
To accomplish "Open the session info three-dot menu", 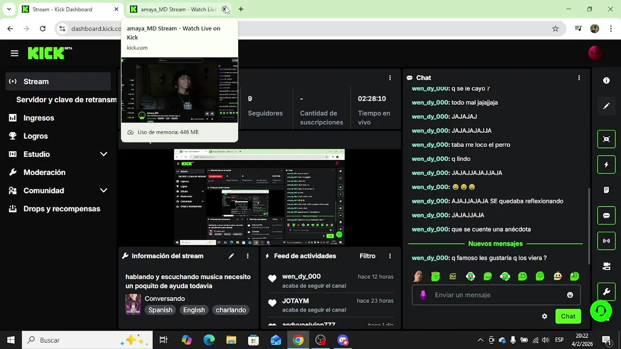I will pyautogui.click(x=390, y=78).
